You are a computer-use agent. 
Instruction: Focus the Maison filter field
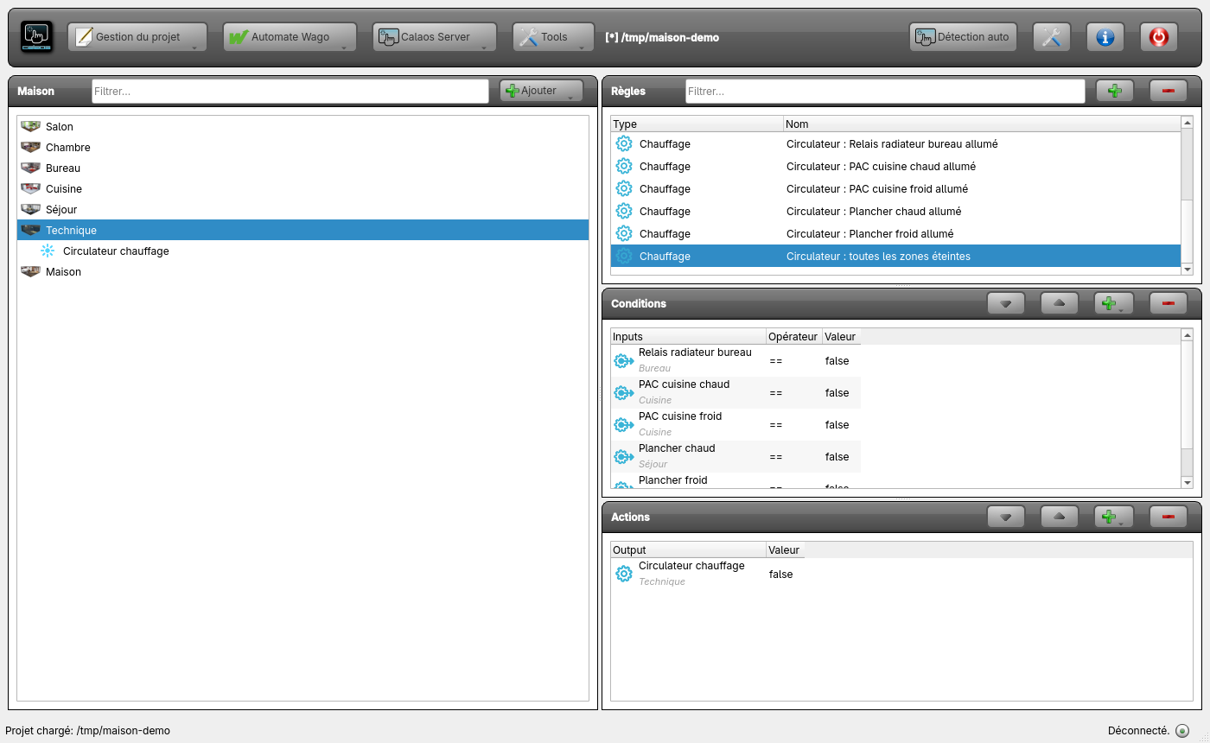pos(290,91)
